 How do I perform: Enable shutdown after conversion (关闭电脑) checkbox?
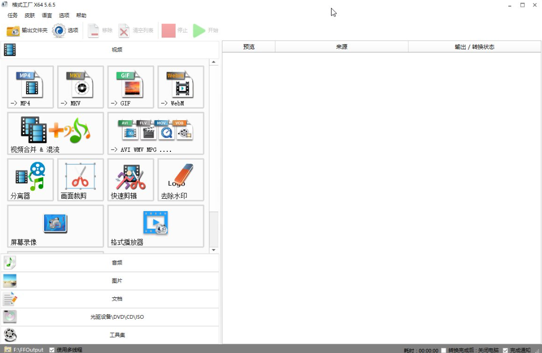443,350
